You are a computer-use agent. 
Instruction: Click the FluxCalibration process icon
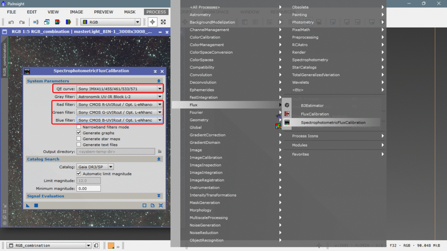pyautogui.click(x=287, y=114)
